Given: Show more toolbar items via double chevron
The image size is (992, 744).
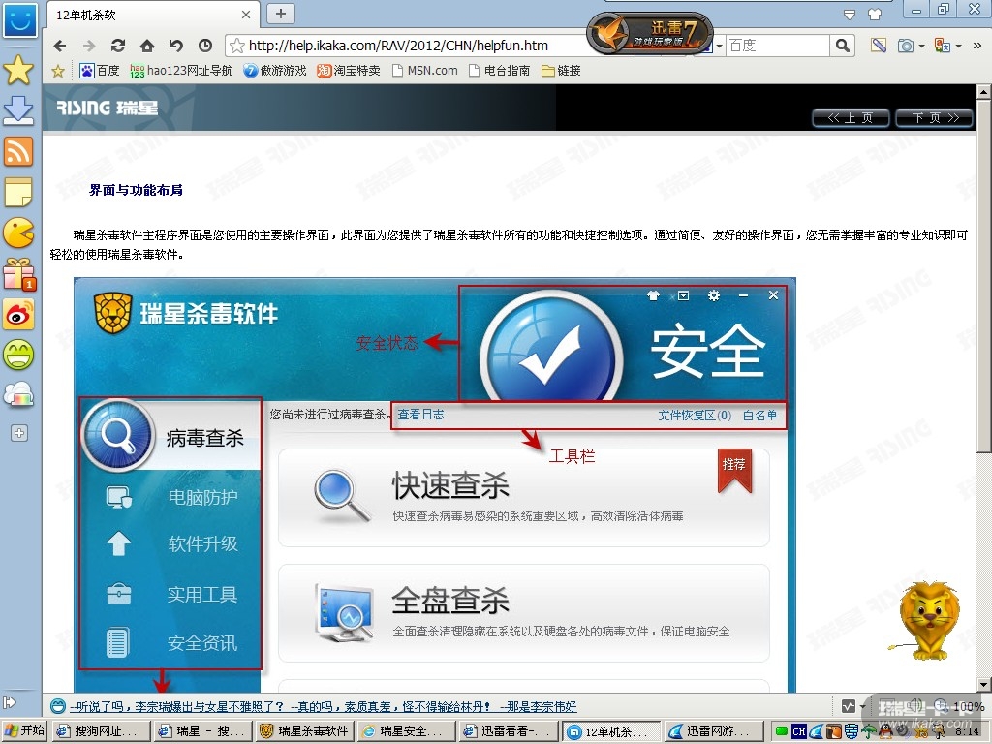Looking at the screenshot, I should coord(977,46).
